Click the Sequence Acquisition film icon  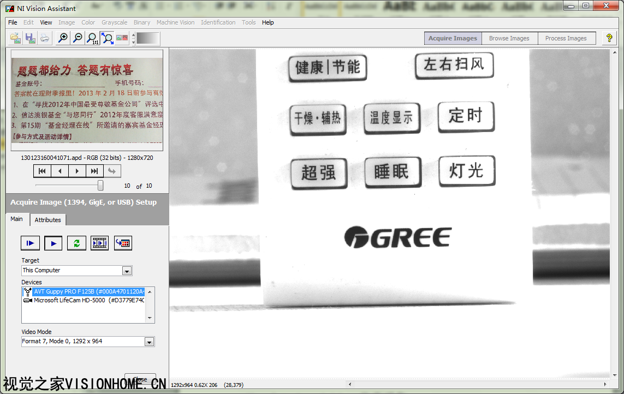pos(99,243)
